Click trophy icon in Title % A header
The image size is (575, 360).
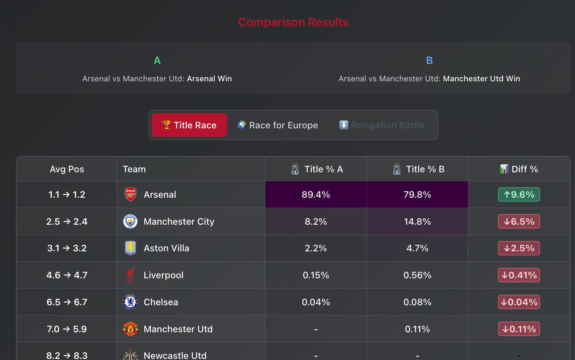coord(295,169)
